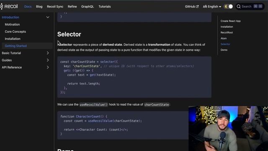268x151 pixels.
Task: Open the GraphQL nav link
Action: 88,7
